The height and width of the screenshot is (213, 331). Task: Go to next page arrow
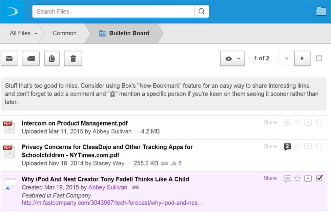(x=302, y=59)
